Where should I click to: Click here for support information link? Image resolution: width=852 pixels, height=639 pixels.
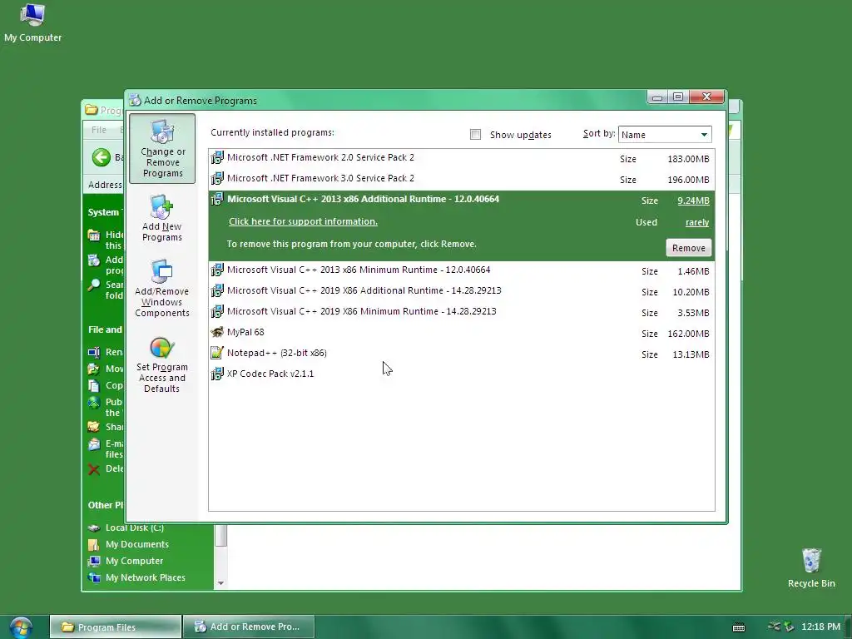[303, 221]
